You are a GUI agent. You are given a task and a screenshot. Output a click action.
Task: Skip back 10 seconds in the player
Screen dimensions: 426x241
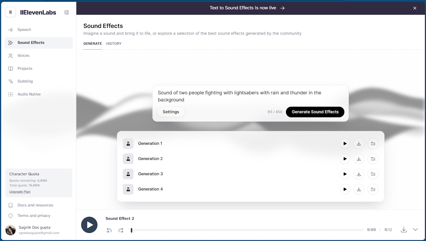pos(109,230)
